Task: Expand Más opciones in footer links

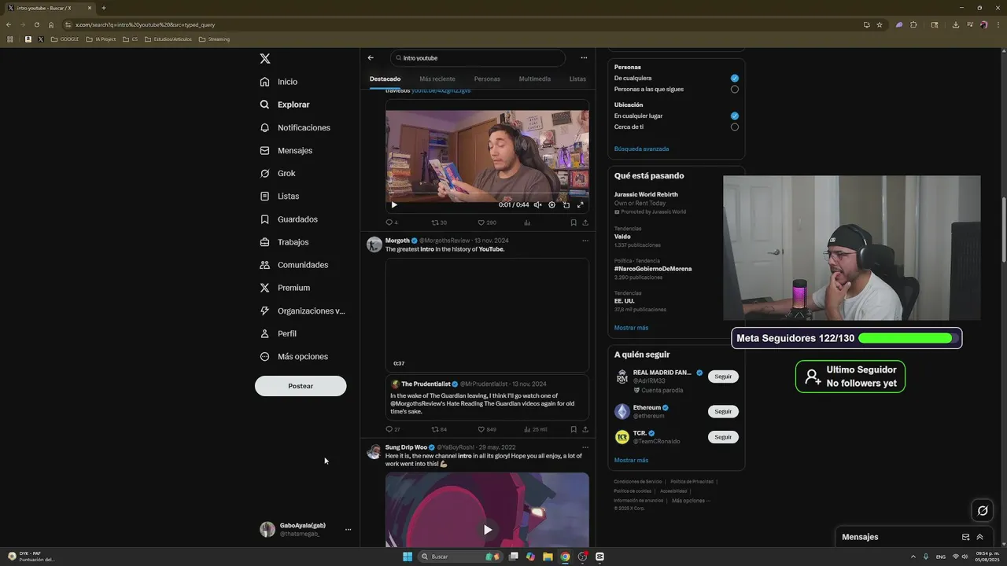Action: pos(691,501)
